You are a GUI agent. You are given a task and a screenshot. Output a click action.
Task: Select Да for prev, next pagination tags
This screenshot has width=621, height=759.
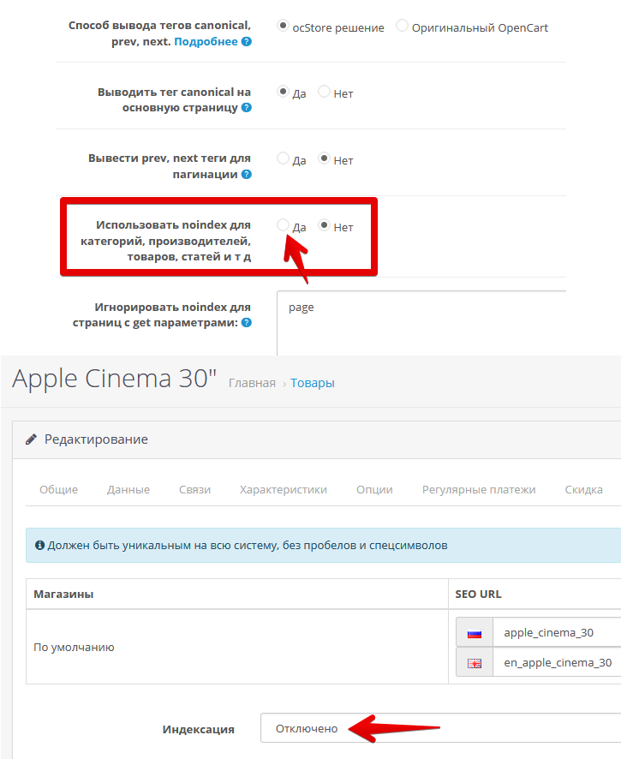[x=284, y=159]
